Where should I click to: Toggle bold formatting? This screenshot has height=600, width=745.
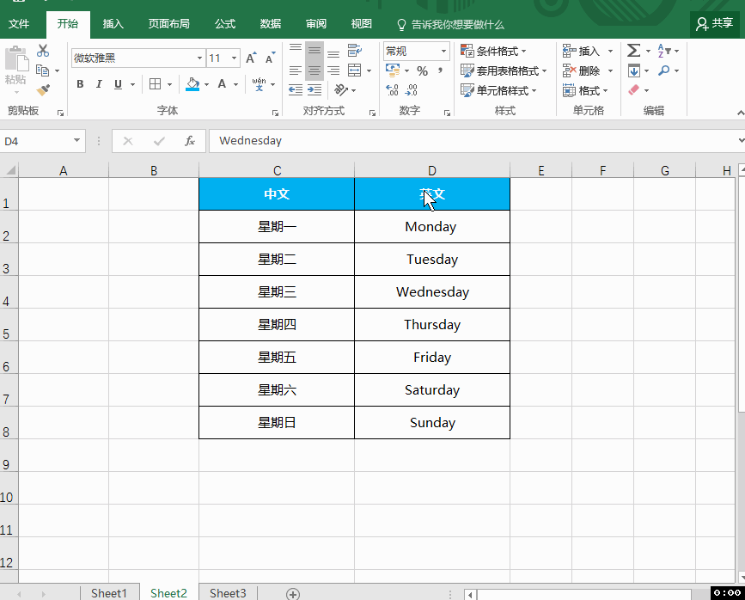point(81,84)
